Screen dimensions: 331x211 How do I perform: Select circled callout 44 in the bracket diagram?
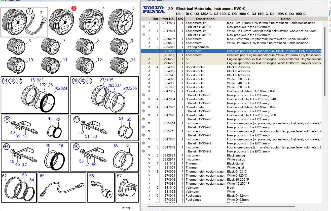click(6, 146)
